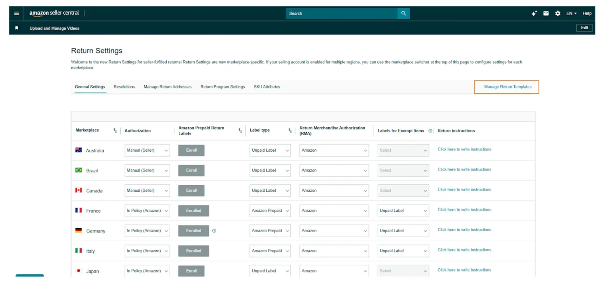Enroll Japan in prepaid return labels
Image resolution: width=603 pixels, height=285 pixels.
pyautogui.click(x=191, y=271)
